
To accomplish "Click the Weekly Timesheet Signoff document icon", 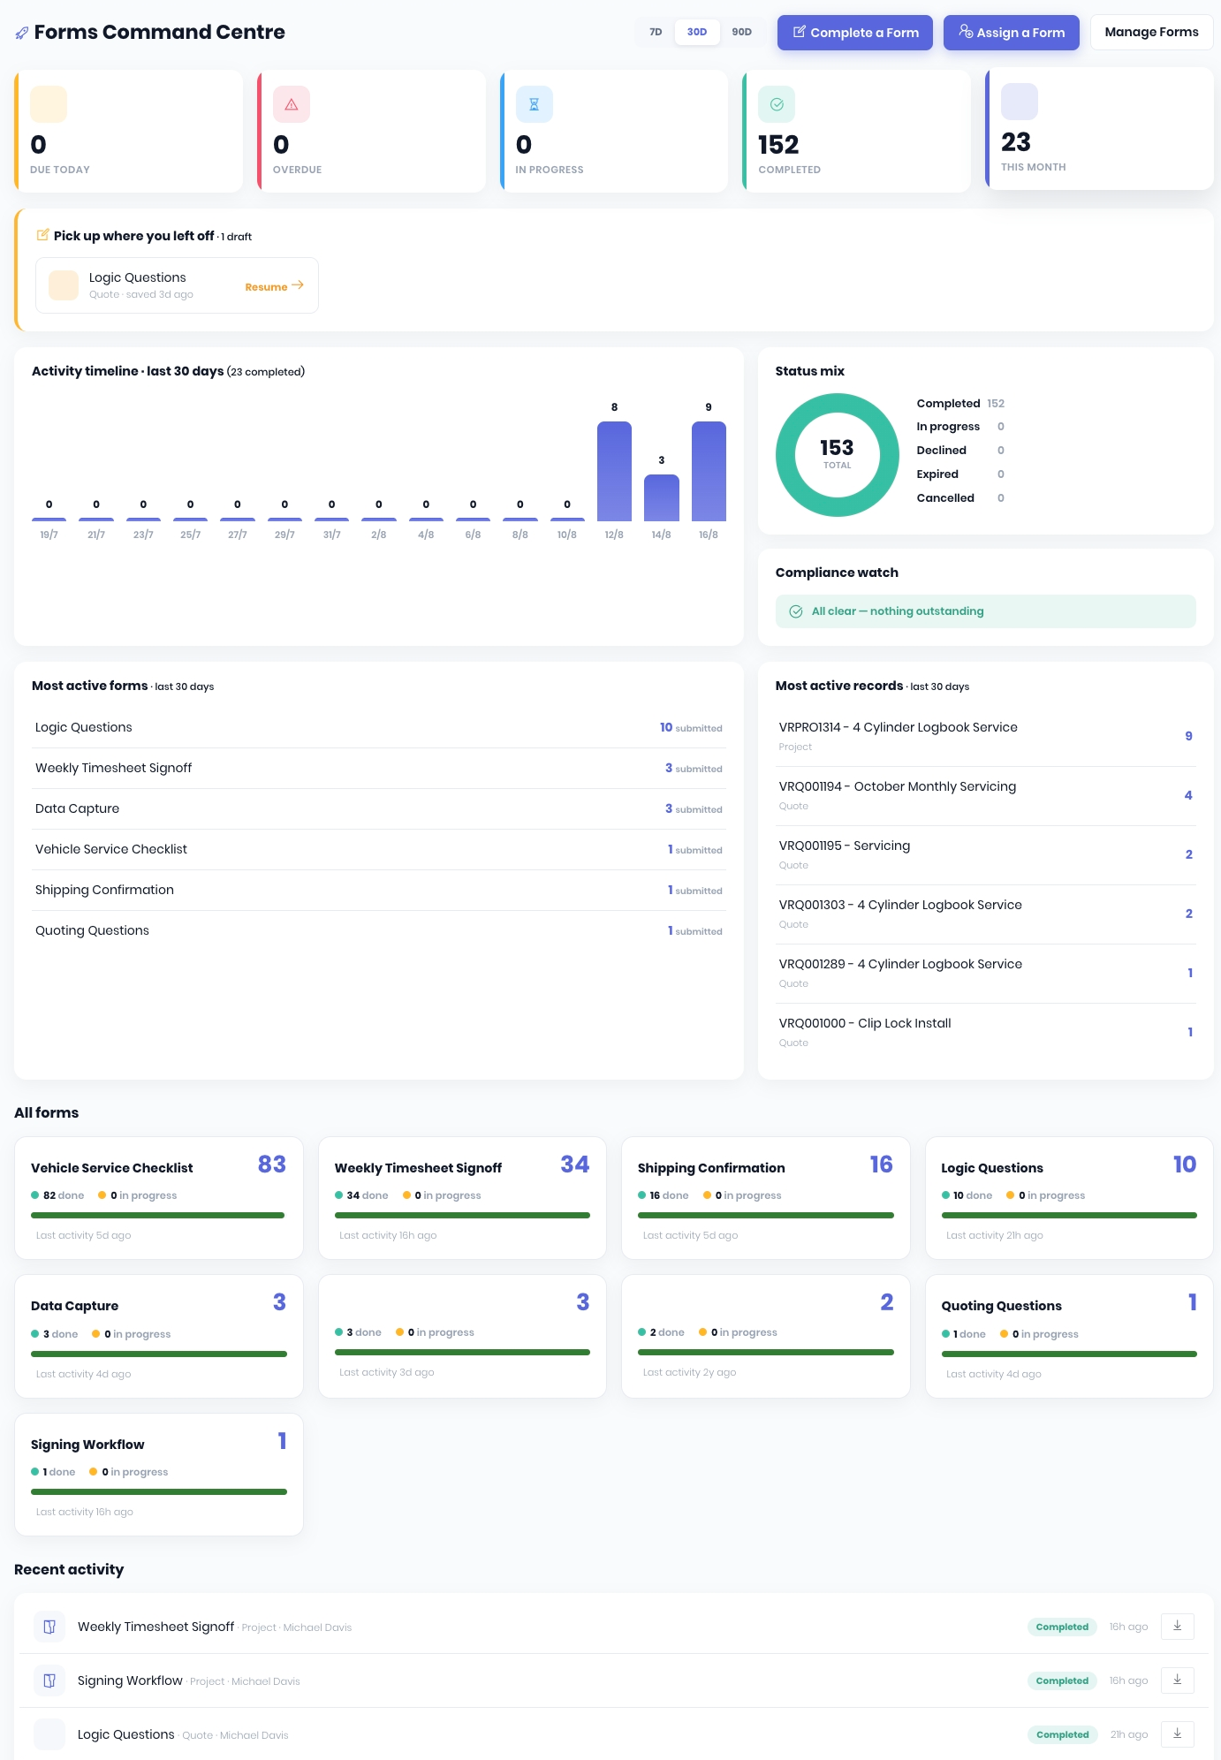I will point(49,1627).
